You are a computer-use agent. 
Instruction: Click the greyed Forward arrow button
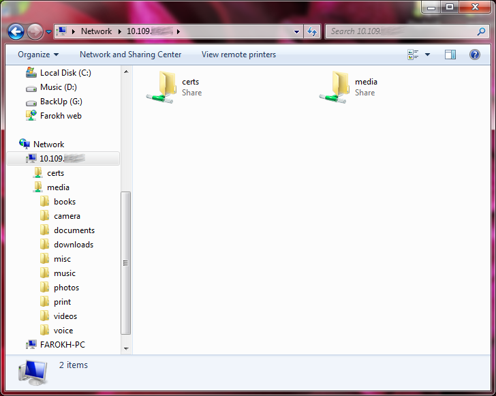click(x=35, y=31)
